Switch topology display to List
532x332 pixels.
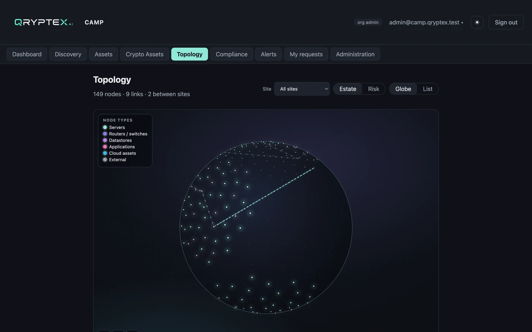point(427,89)
